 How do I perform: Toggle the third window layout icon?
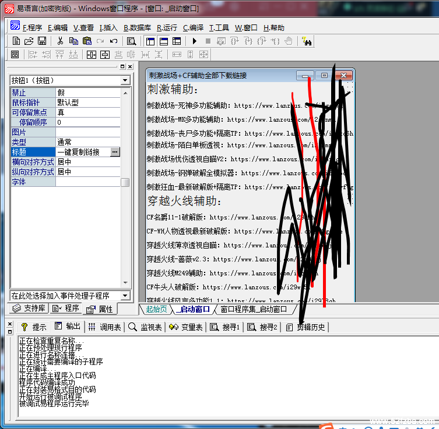point(177,41)
